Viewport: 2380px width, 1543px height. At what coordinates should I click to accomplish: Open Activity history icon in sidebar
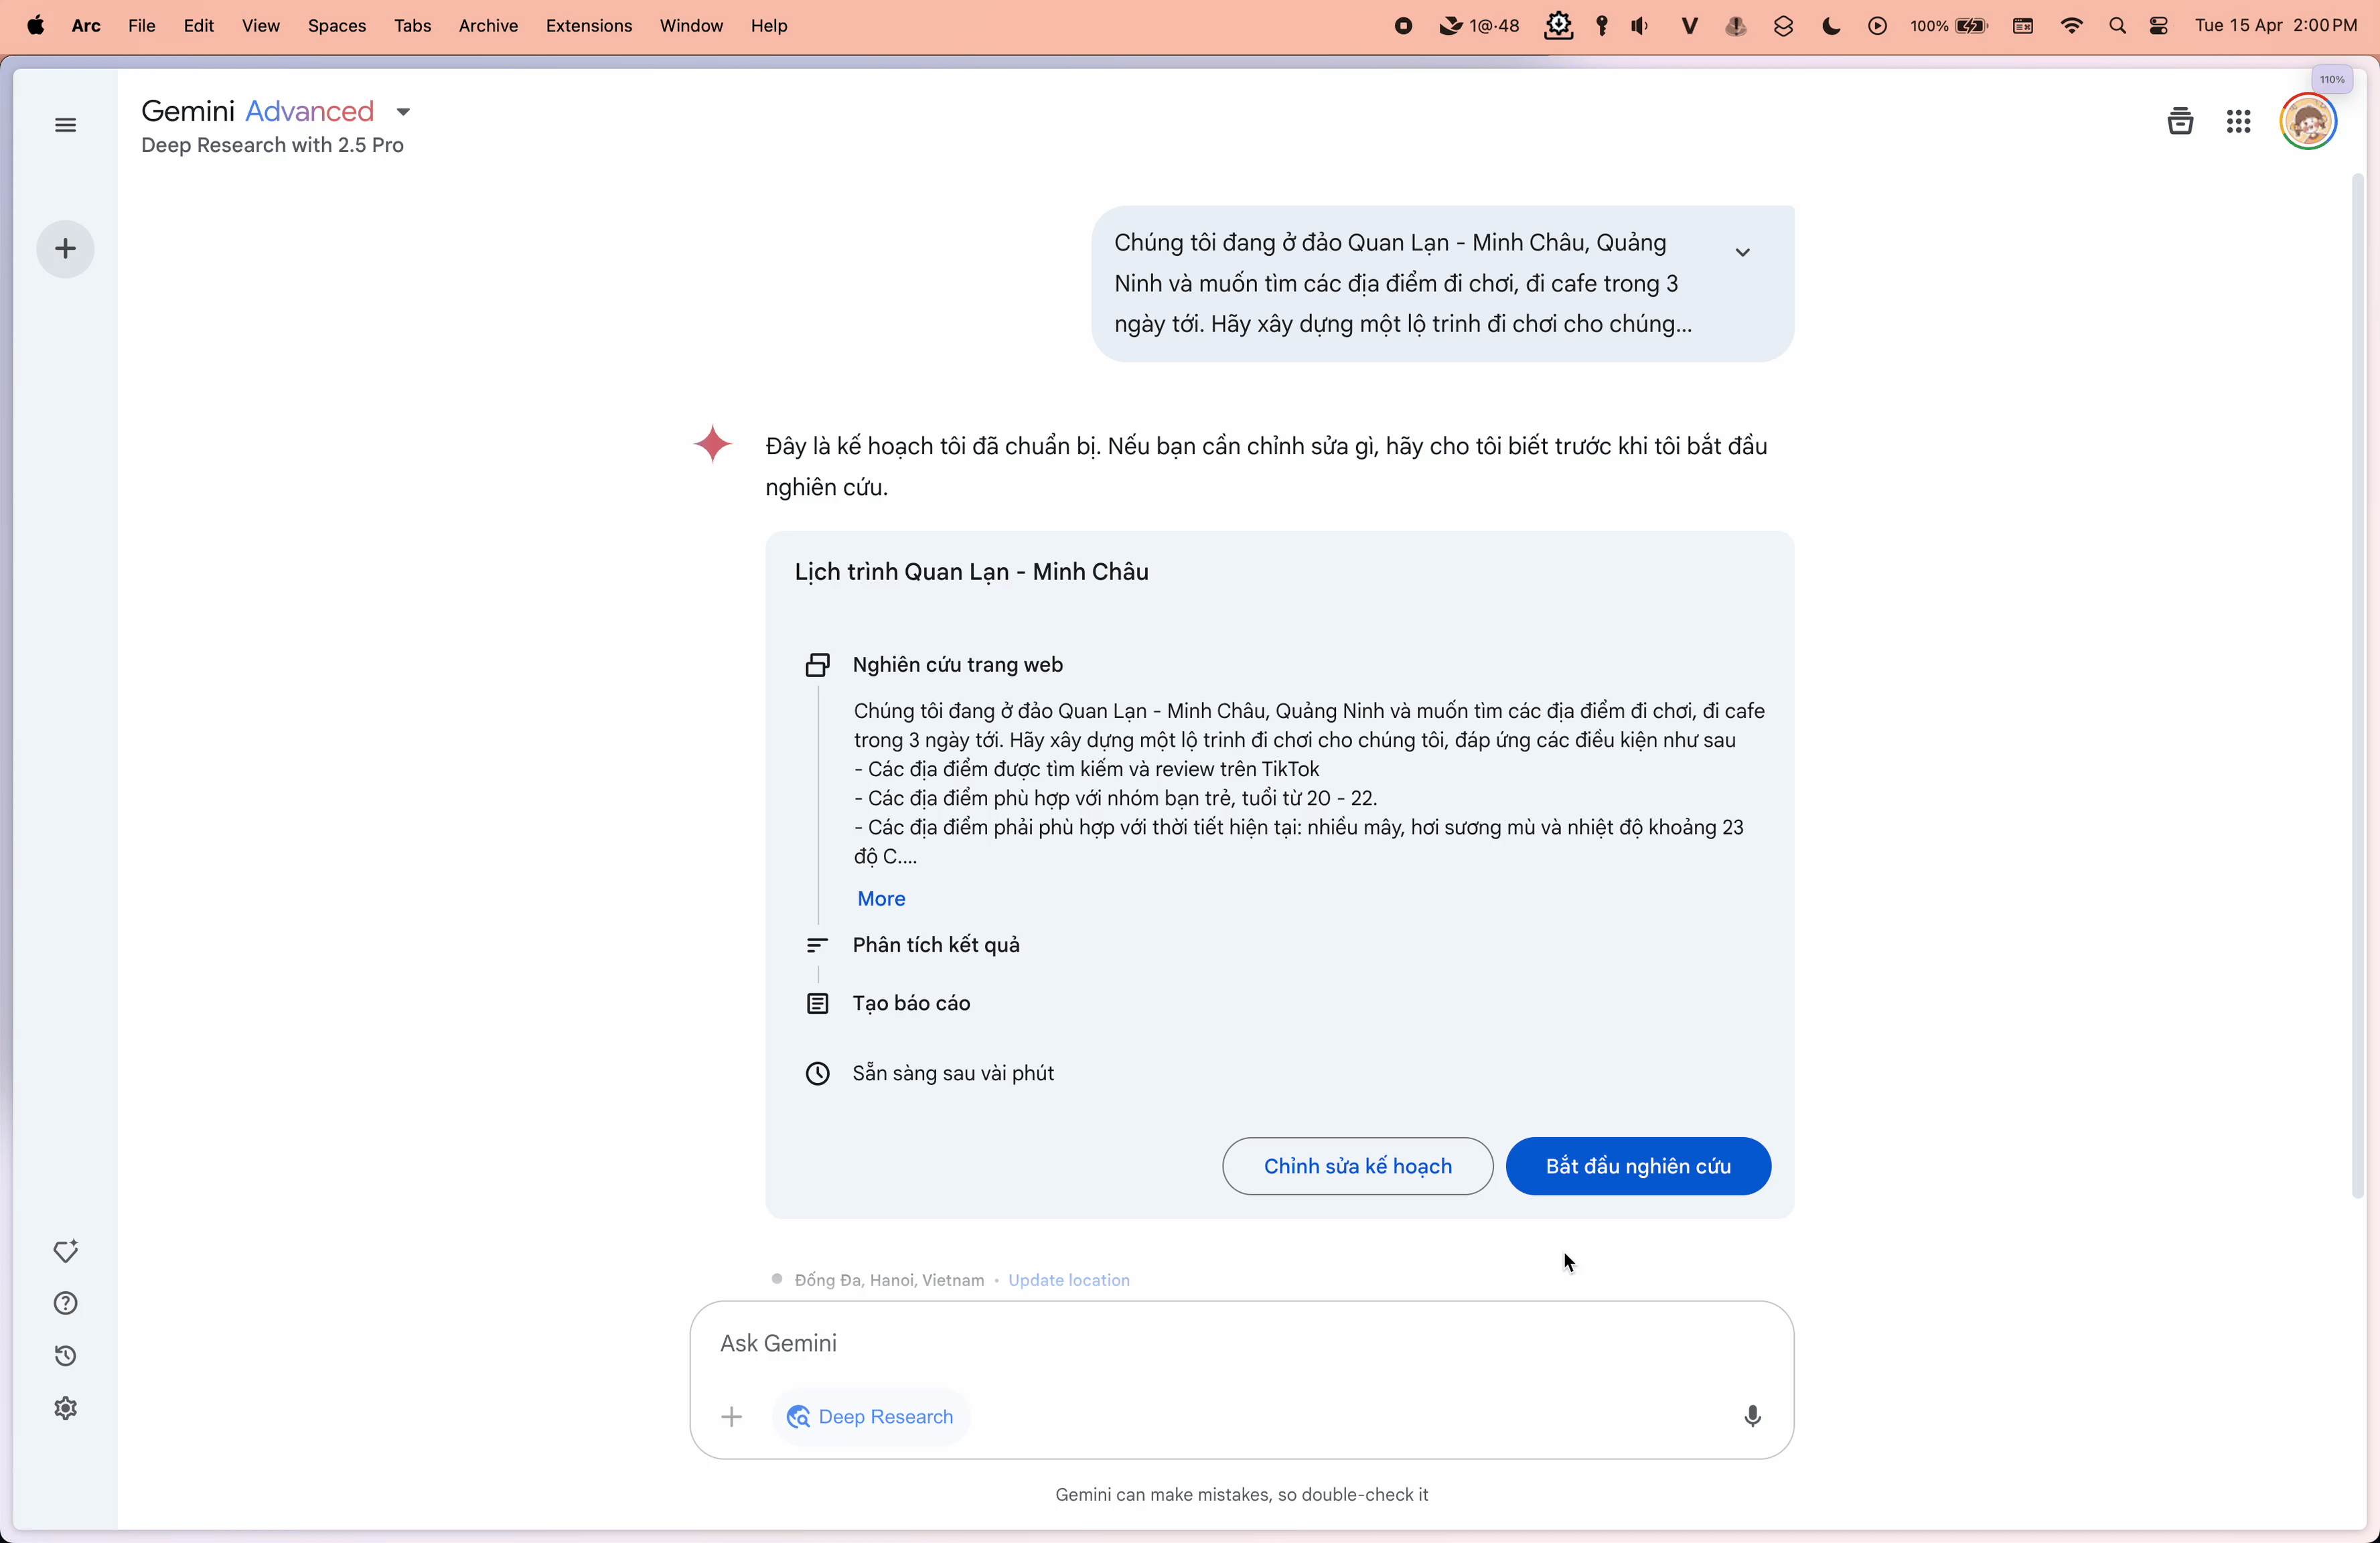(65, 1356)
